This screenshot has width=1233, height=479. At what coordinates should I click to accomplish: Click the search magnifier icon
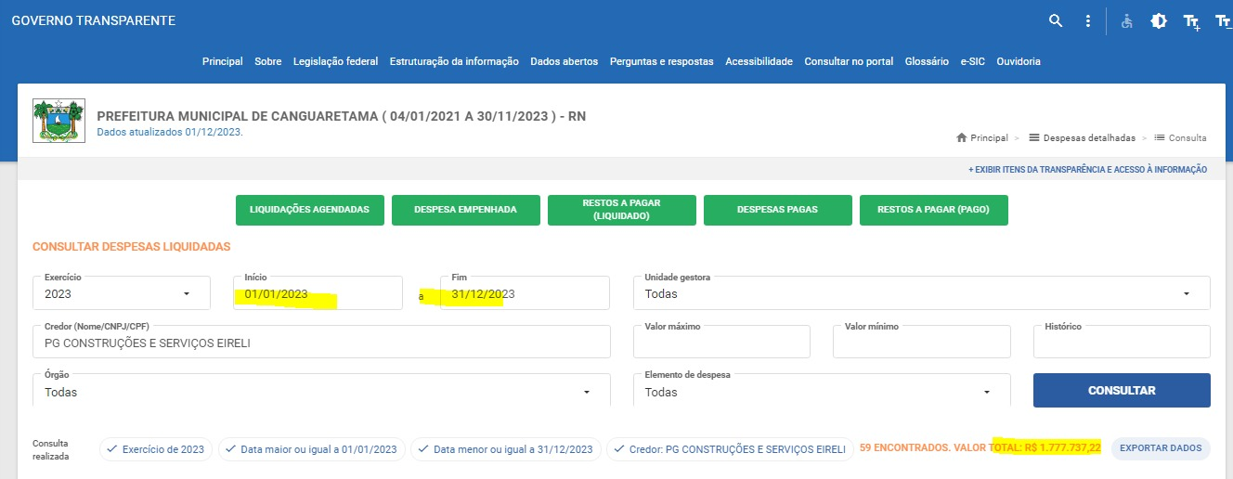click(x=1056, y=20)
